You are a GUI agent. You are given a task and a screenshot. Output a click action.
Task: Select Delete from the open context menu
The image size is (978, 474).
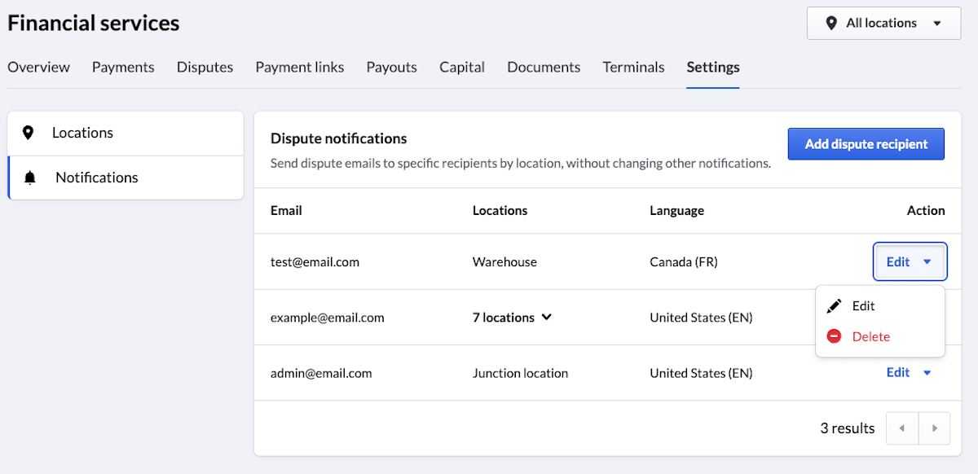[x=870, y=336]
